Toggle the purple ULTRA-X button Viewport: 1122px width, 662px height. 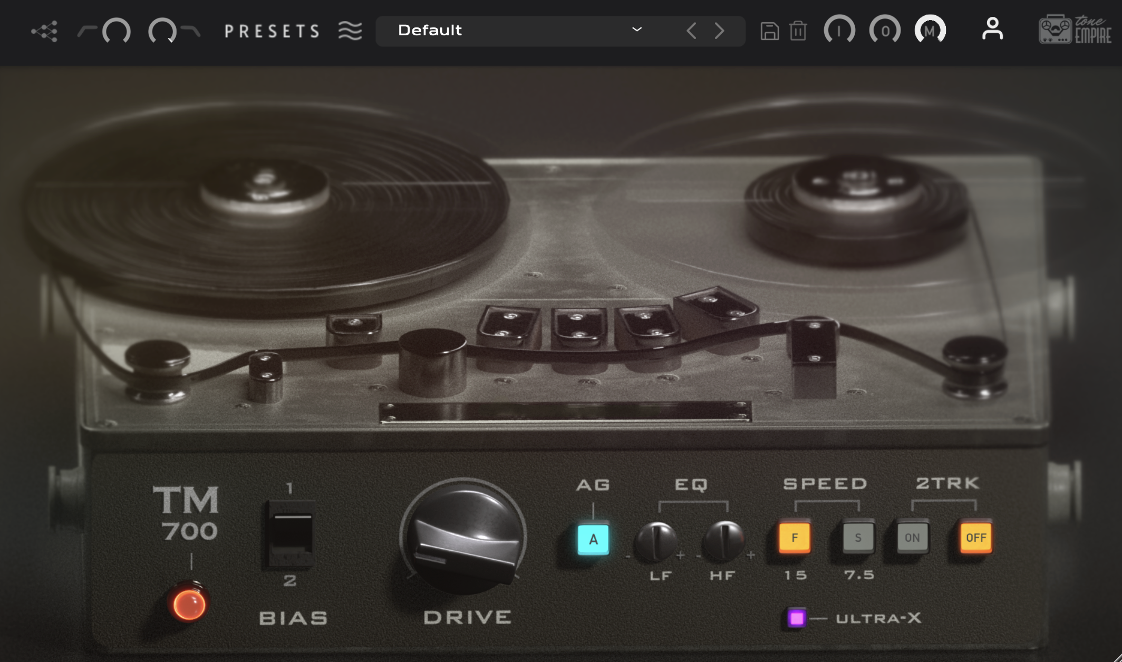(797, 618)
